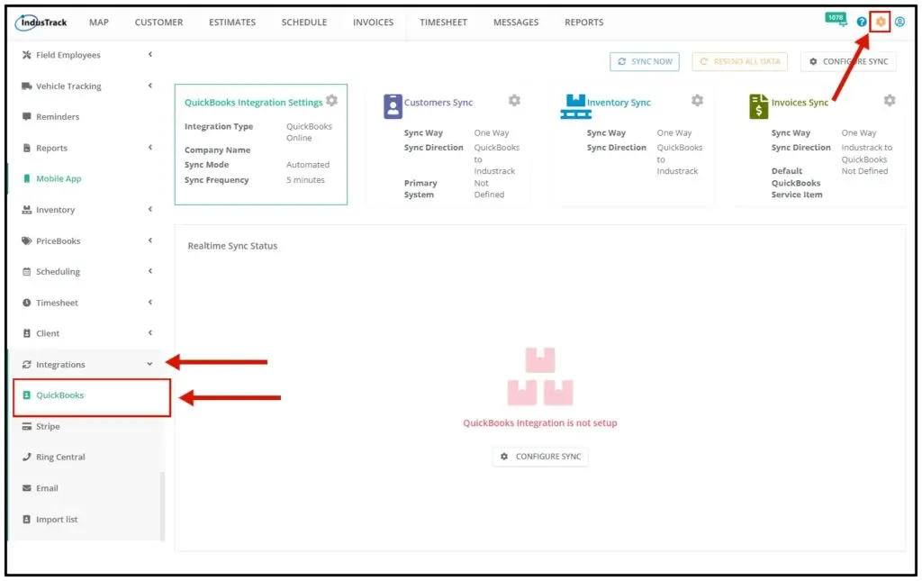Screen dimensions: 922x581
Task: Click CONFIGURE SYNC button at top right
Action: 848,62
